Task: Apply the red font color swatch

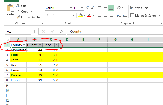Action: coord(89,16)
